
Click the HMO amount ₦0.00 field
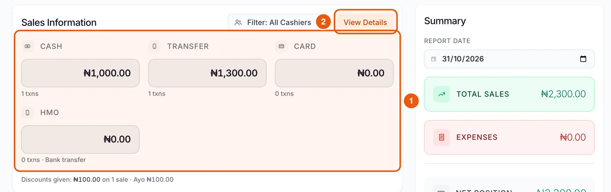pos(80,140)
